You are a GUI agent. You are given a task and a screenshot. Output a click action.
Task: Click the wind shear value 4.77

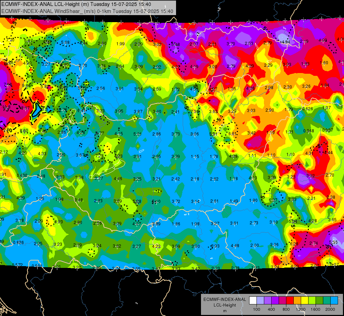(100, 133)
